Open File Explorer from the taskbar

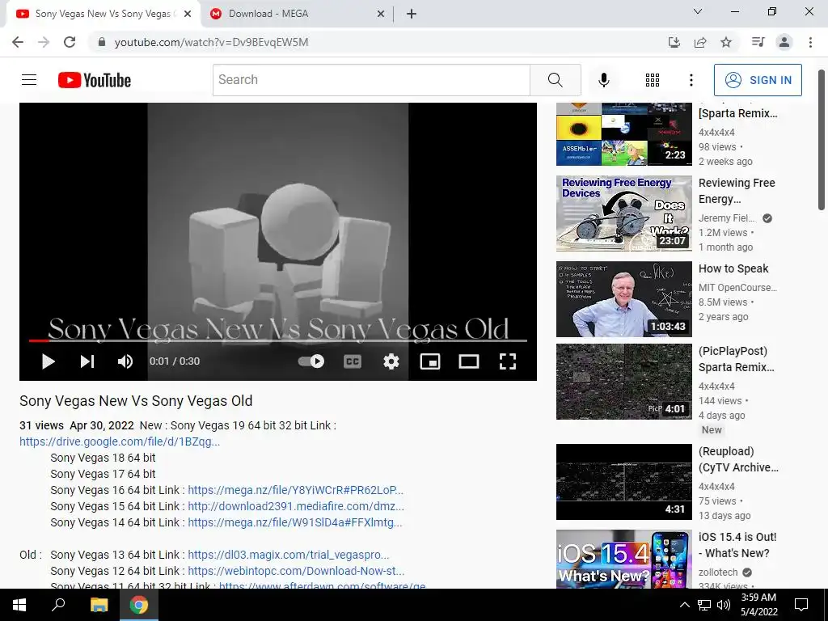tap(99, 605)
